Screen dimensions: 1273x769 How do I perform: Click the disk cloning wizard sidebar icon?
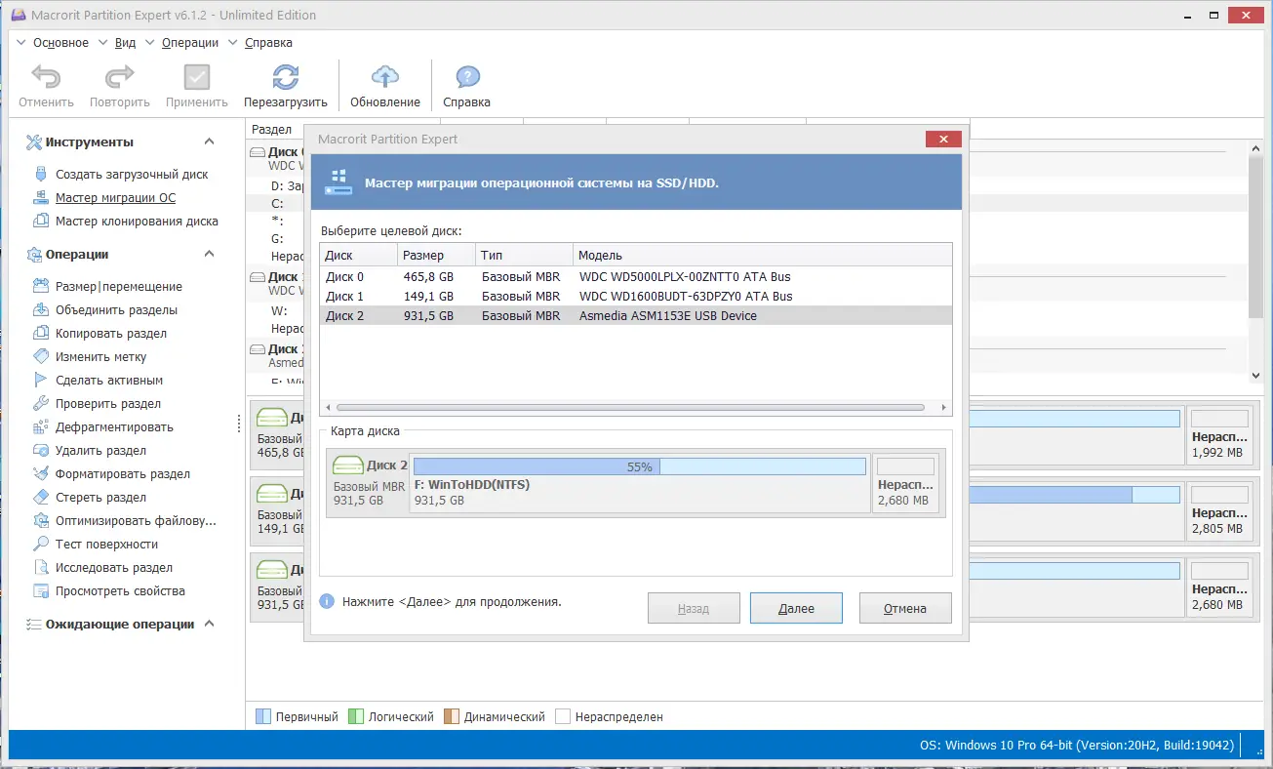[40, 222]
